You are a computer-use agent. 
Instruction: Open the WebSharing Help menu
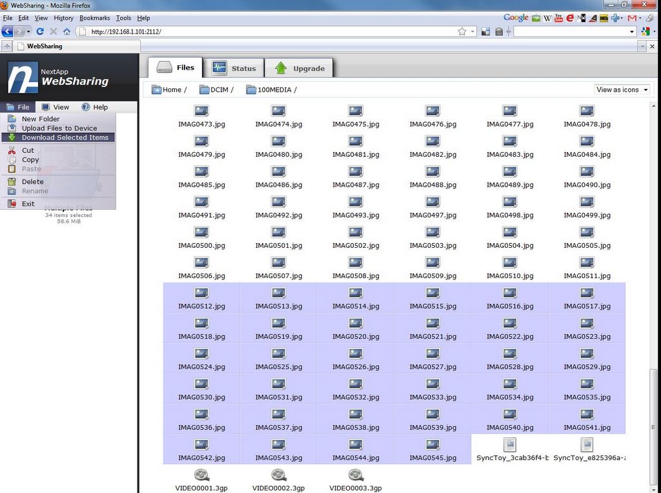tap(95, 107)
